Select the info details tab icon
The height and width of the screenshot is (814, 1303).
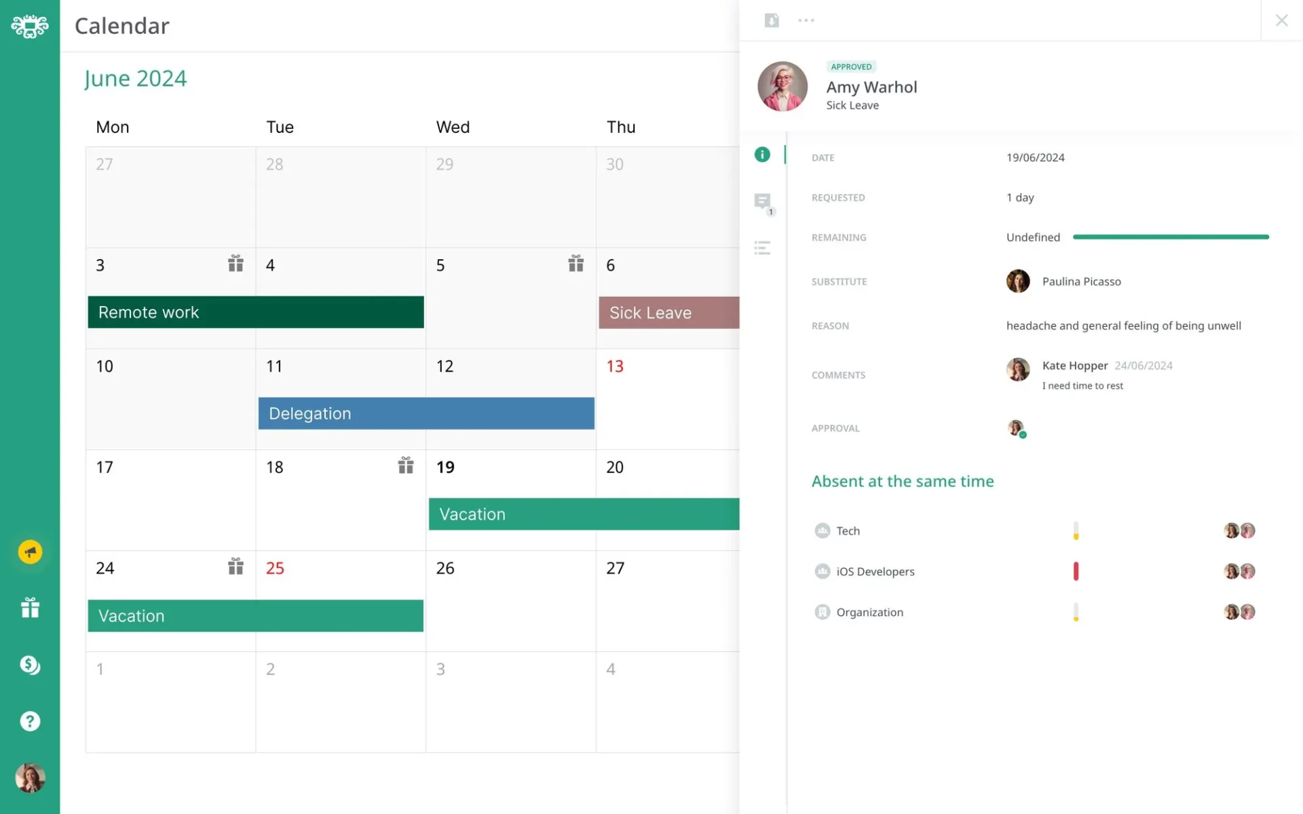tap(763, 155)
